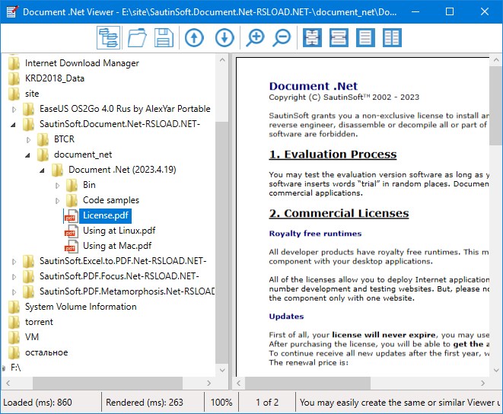
Task: Click the License.pdf file icon
Action: (x=71, y=215)
